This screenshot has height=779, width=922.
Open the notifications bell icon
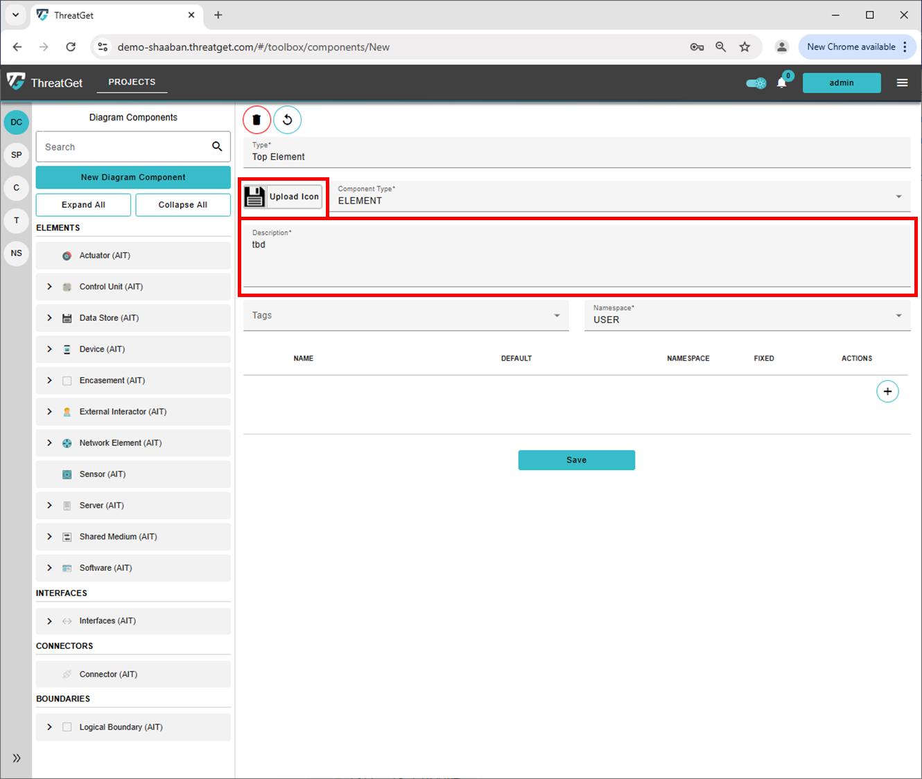(781, 83)
